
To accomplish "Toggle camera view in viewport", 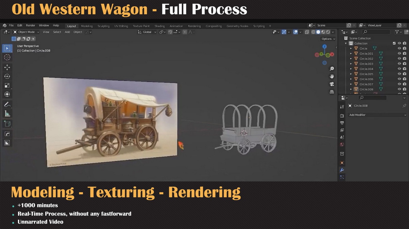I will (x=332, y=84).
